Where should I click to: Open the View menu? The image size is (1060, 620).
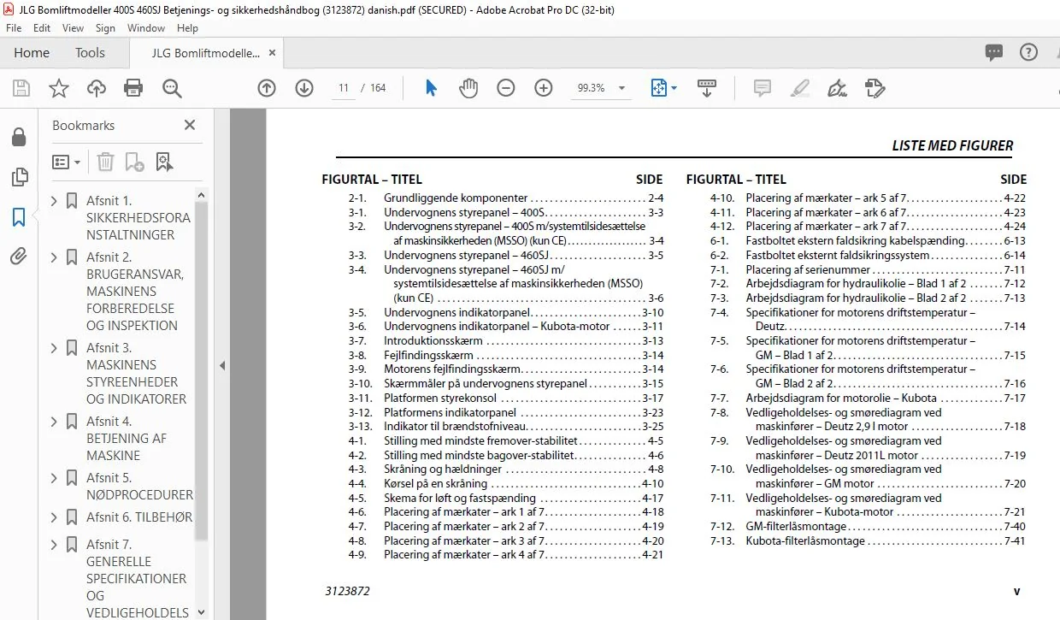coord(73,28)
